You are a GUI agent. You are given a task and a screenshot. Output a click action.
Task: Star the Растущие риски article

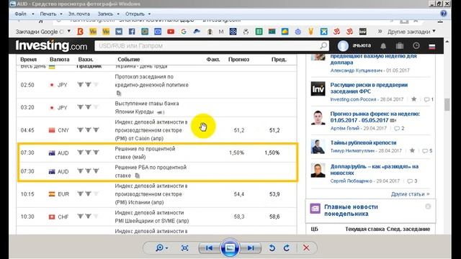(x=413, y=99)
